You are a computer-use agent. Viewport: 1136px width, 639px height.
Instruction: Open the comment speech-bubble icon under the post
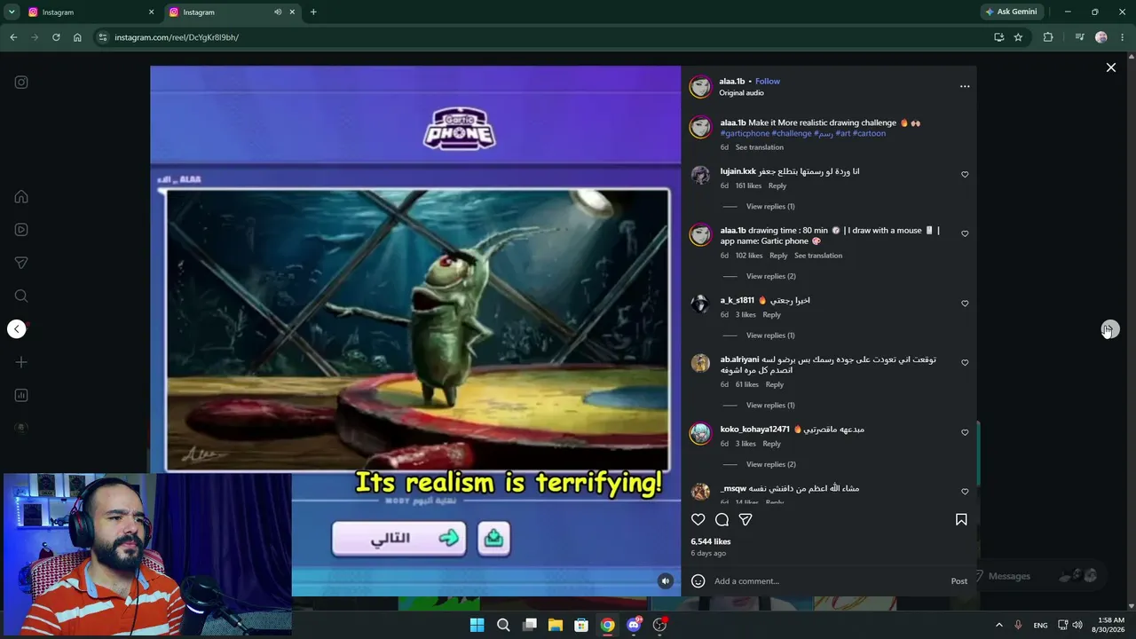coord(722,520)
